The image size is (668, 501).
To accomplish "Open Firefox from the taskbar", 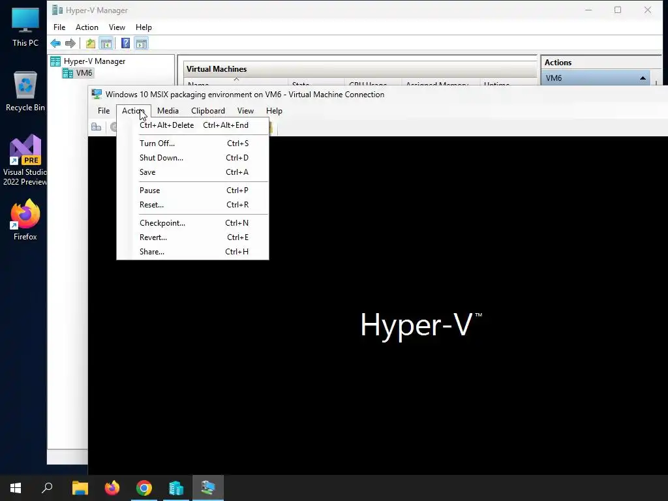I will pyautogui.click(x=112, y=488).
